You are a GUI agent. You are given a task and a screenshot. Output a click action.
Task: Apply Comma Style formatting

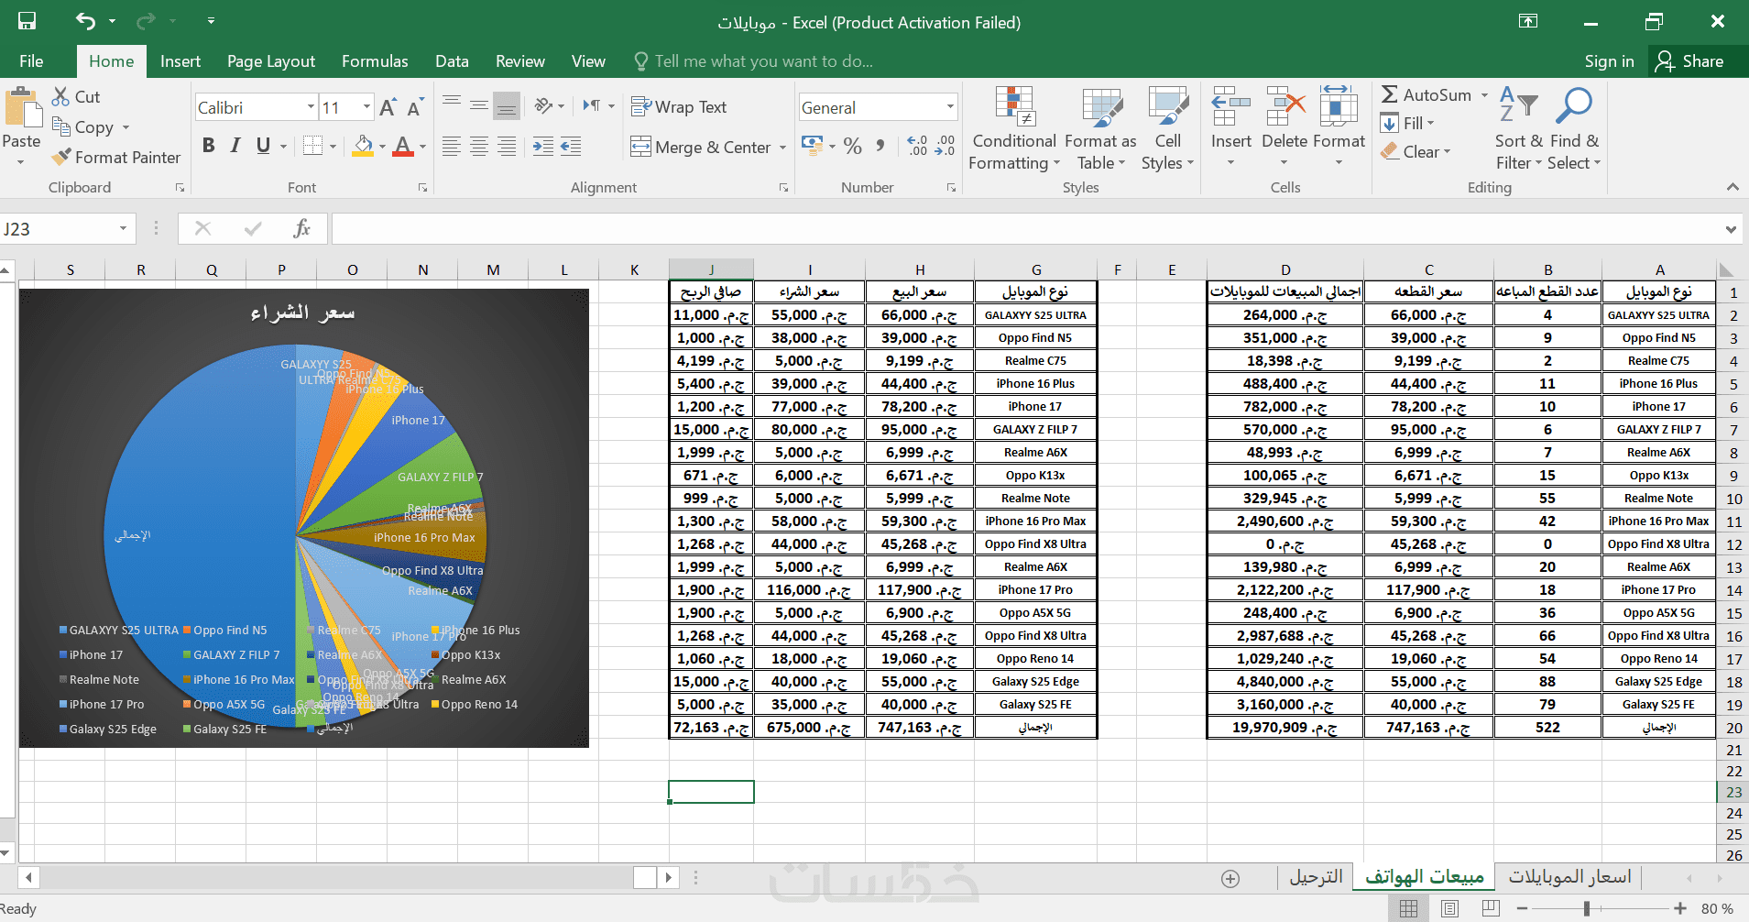click(x=880, y=145)
